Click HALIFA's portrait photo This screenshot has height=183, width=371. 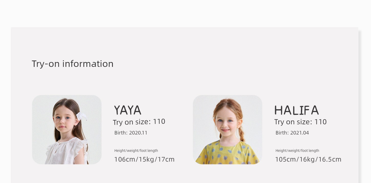227,130
